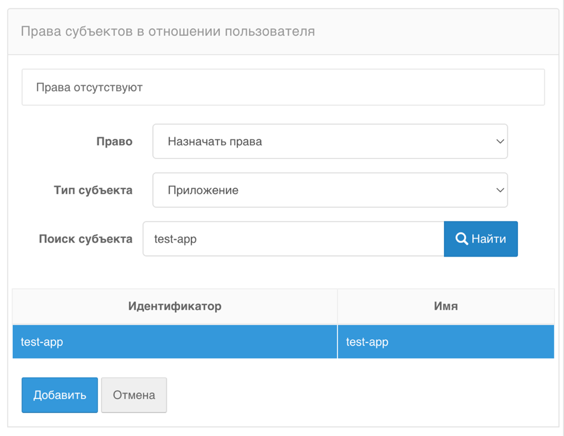
Task: Click the chevron arrow of Тип субъекта dropdown
Action: [x=500, y=190]
